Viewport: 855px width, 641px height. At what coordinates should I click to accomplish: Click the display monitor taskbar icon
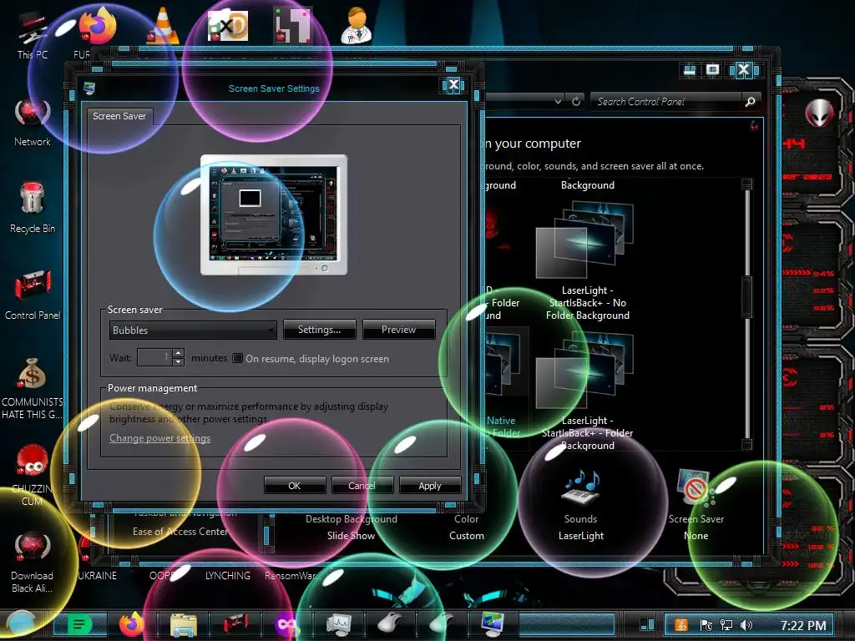[493, 624]
